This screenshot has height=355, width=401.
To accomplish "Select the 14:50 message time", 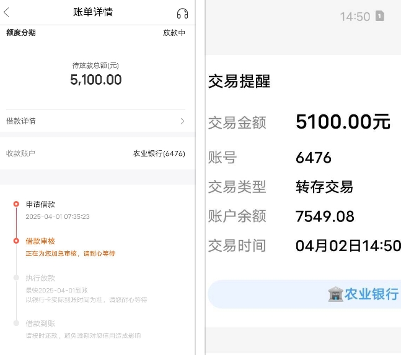I will point(355,17).
